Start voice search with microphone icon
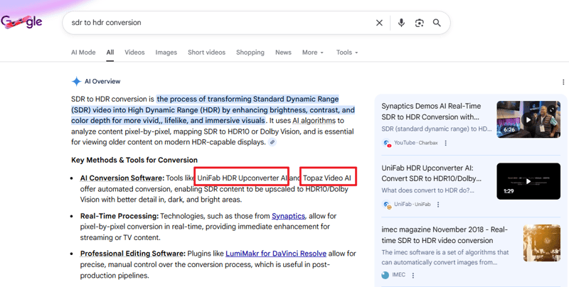 (401, 23)
